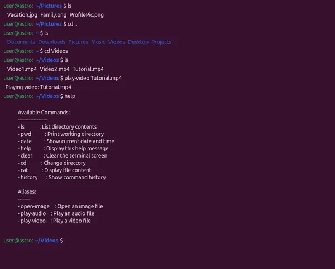Click Tutorial.mp4 in the ls output row

coord(88,69)
